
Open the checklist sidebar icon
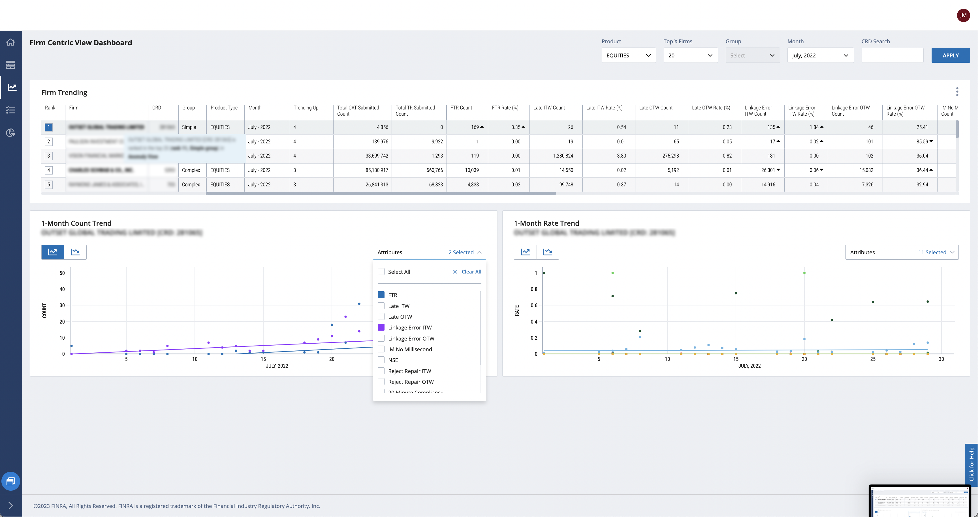pos(11,110)
